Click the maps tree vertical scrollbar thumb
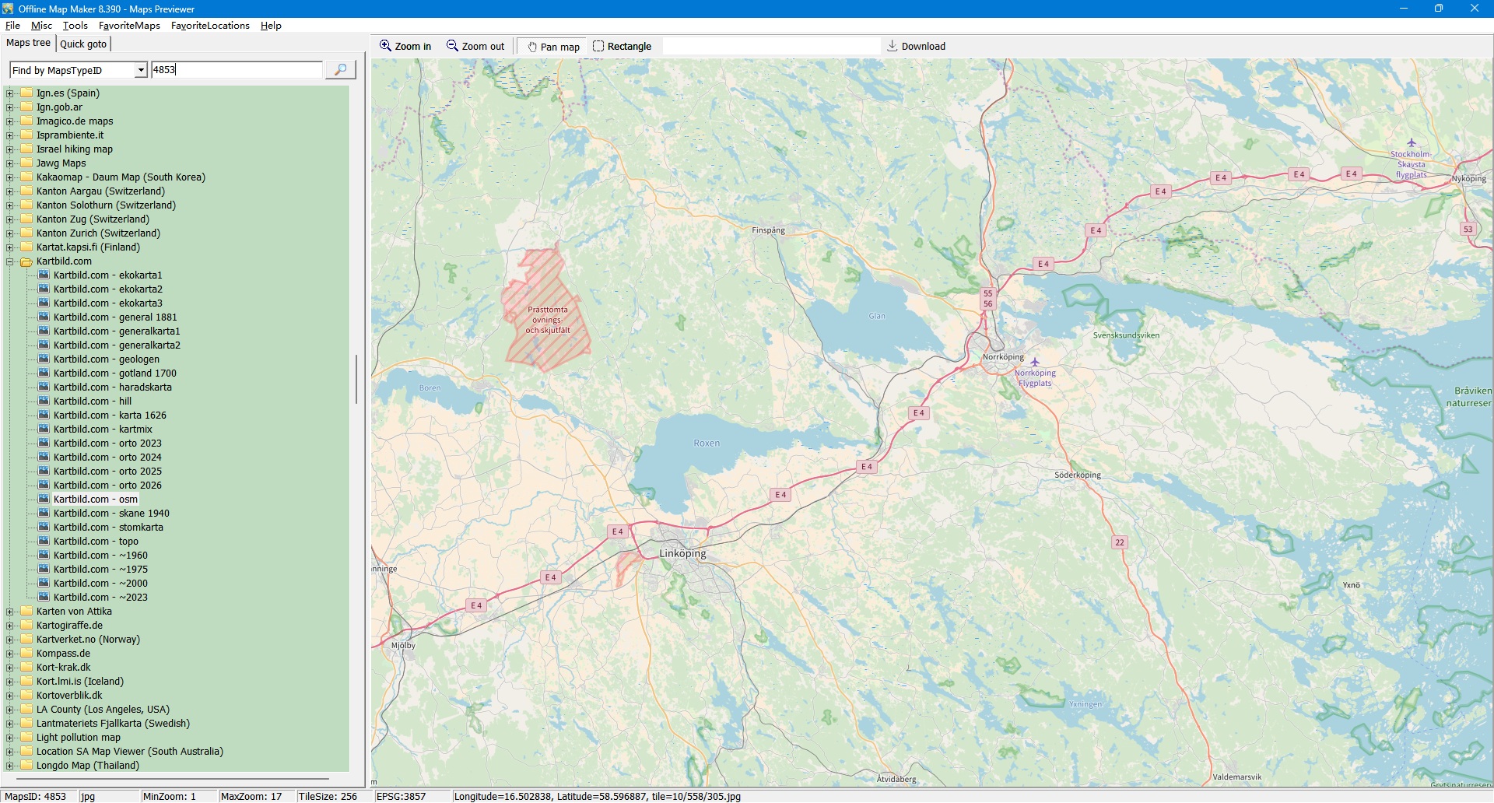Image resolution: width=1494 pixels, height=803 pixels. [x=356, y=379]
